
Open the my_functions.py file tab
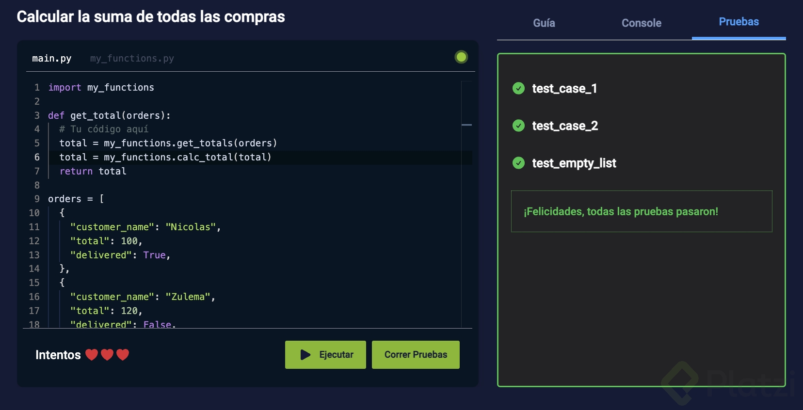(x=132, y=59)
